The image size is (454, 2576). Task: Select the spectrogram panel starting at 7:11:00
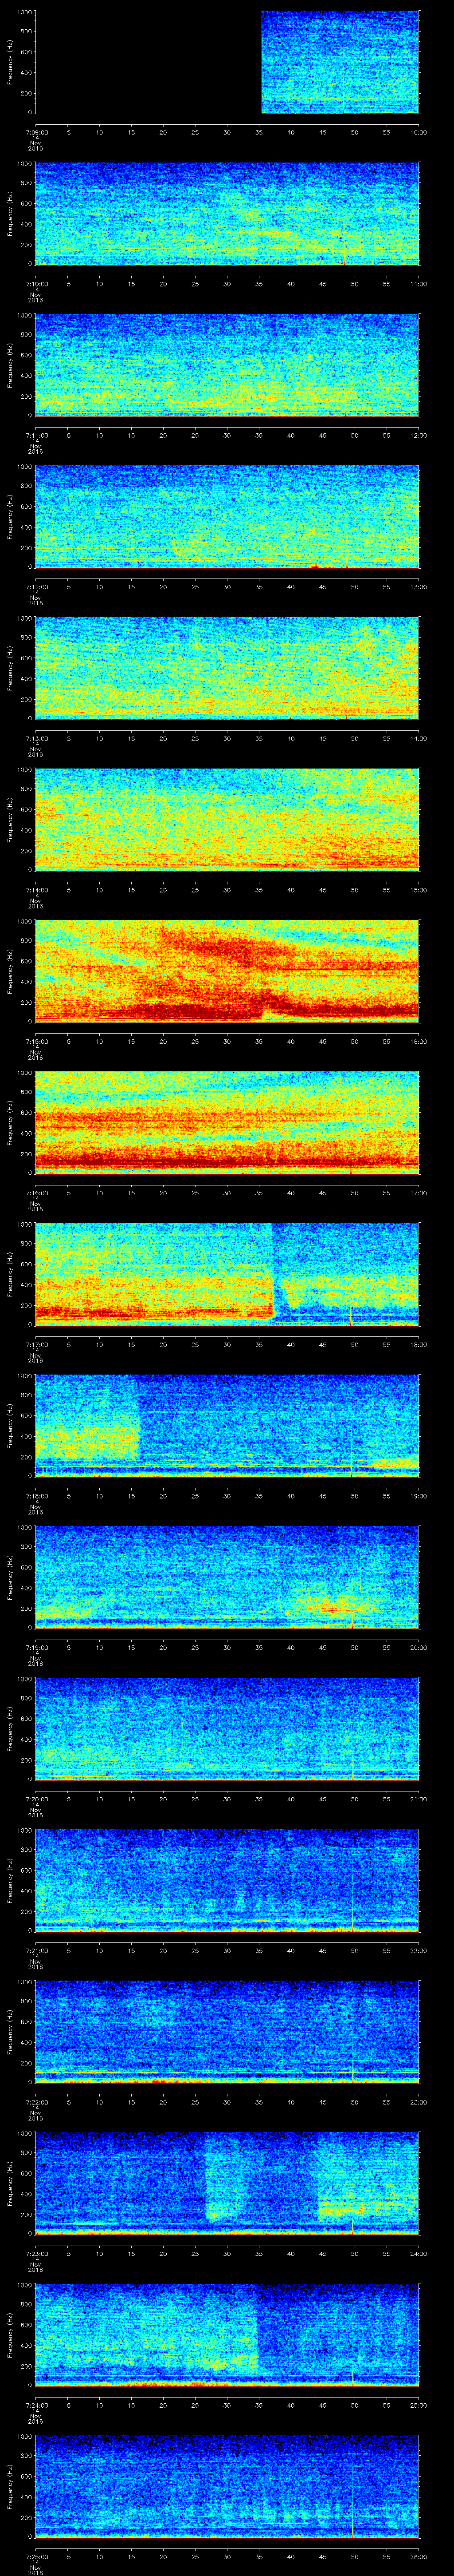(227, 365)
